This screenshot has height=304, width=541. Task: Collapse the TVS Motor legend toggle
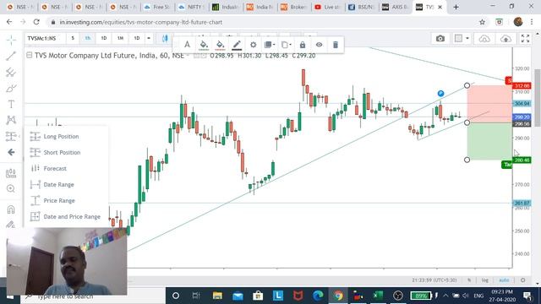pyautogui.click(x=30, y=55)
